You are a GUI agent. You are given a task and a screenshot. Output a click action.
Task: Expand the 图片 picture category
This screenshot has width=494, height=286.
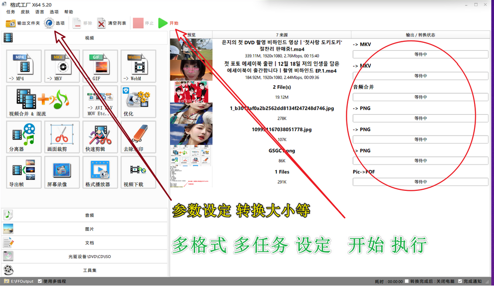(84, 229)
